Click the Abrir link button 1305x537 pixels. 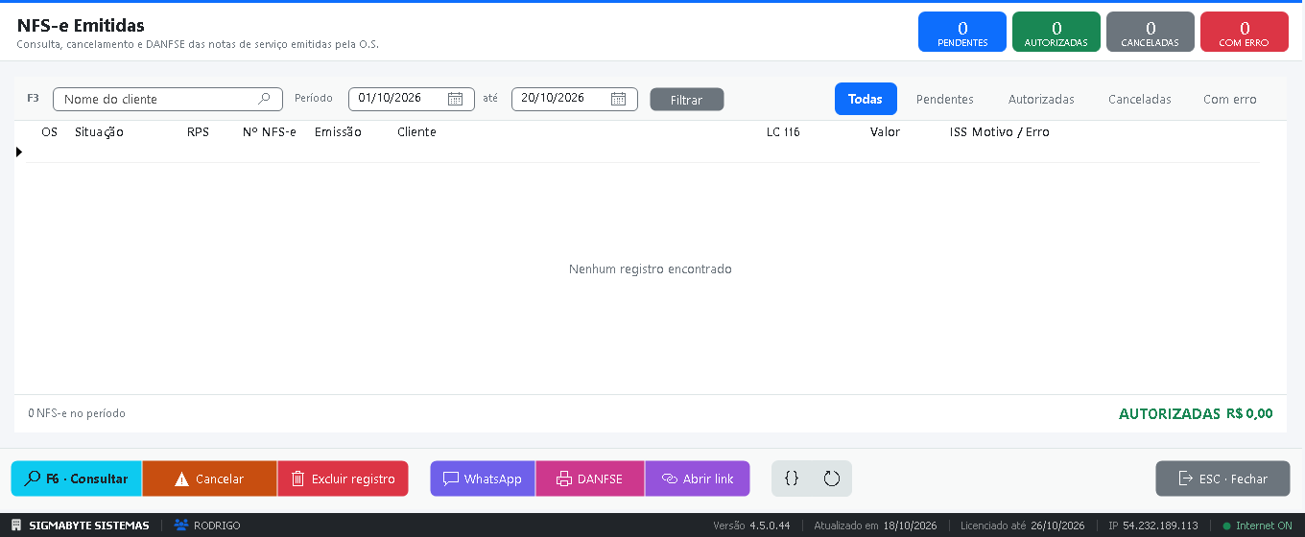[698, 479]
